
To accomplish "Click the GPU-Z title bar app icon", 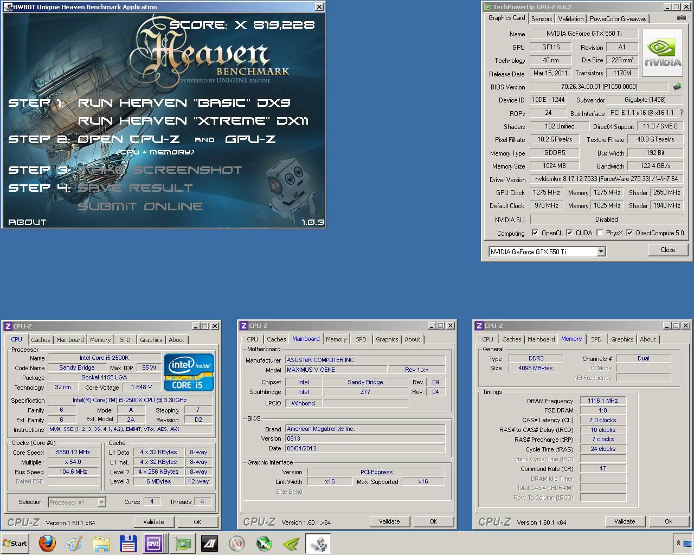I will [x=487, y=7].
